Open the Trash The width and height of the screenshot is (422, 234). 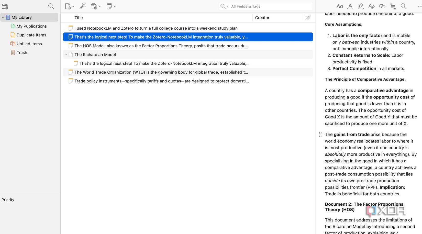tap(22, 52)
